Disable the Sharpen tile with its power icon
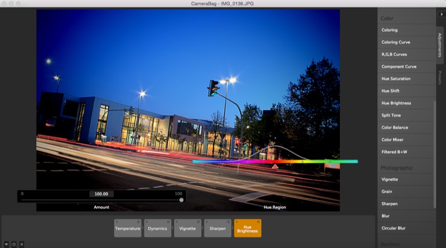The width and height of the screenshot is (446, 248). point(228,222)
